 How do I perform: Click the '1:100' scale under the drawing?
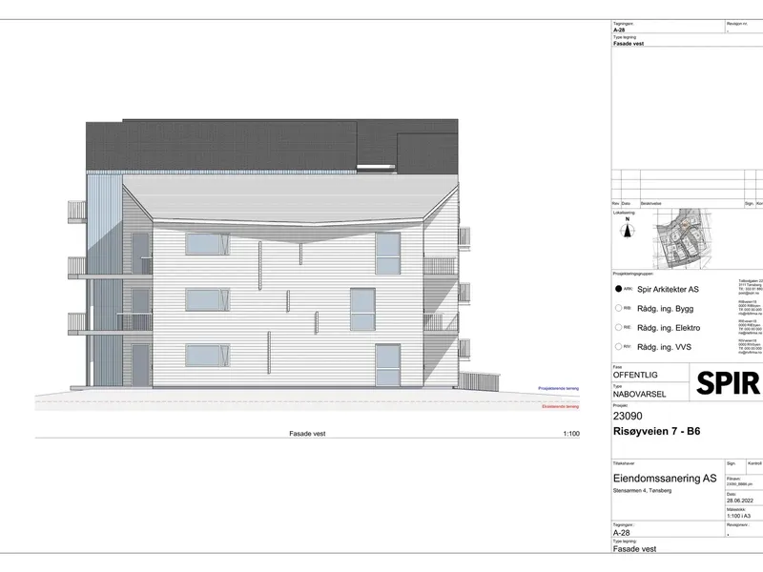point(571,434)
